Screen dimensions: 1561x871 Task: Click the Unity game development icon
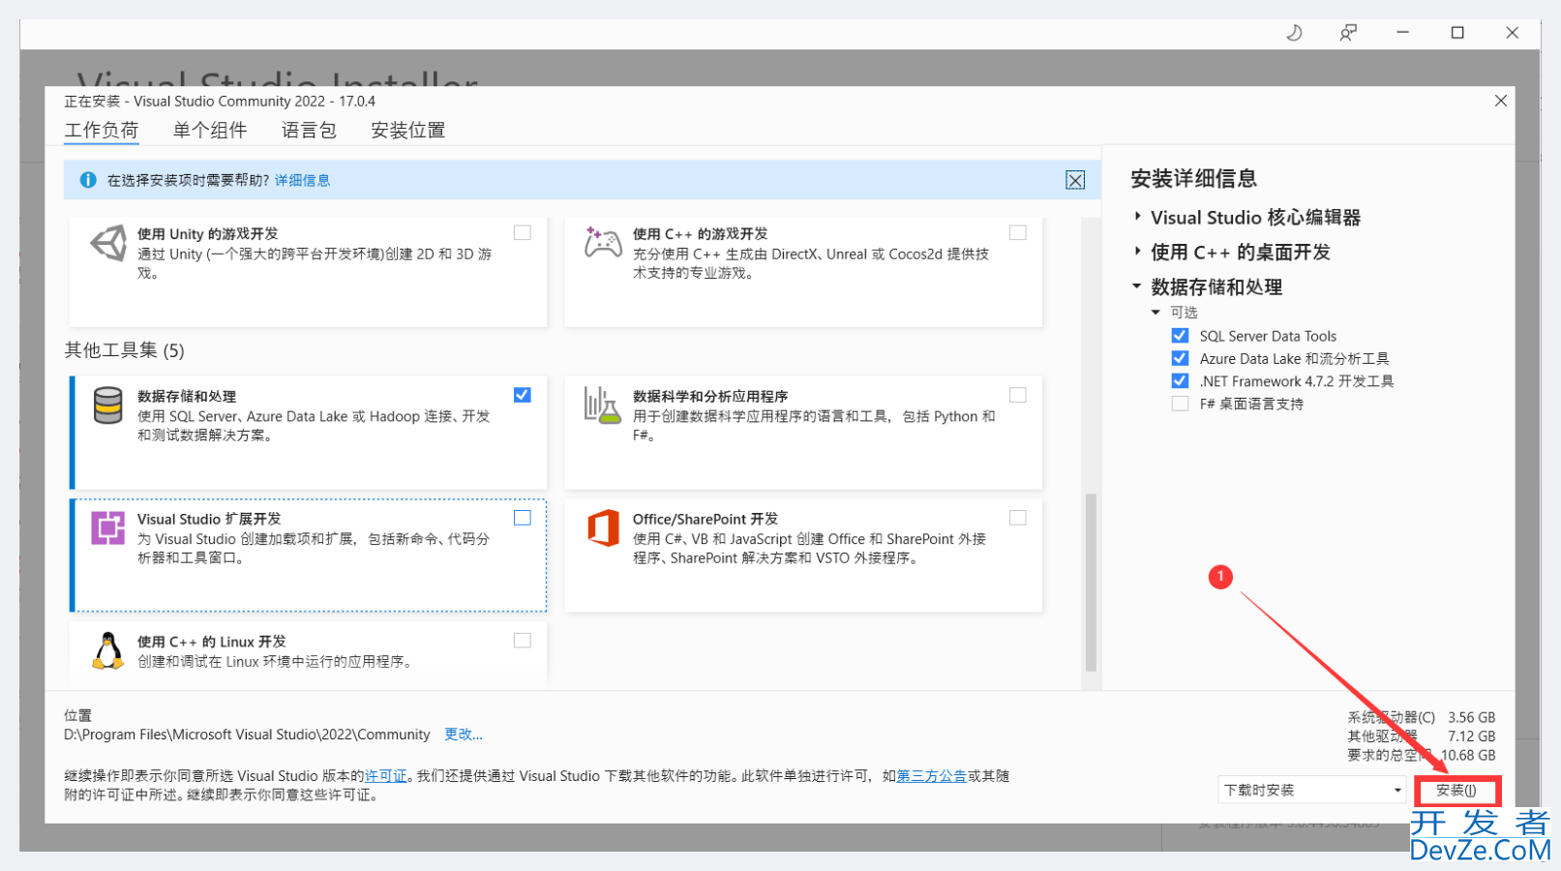(108, 243)
